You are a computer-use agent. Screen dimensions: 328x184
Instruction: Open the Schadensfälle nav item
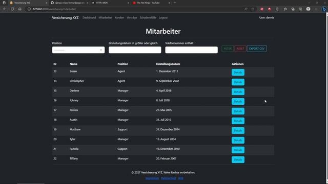[148, 18]
